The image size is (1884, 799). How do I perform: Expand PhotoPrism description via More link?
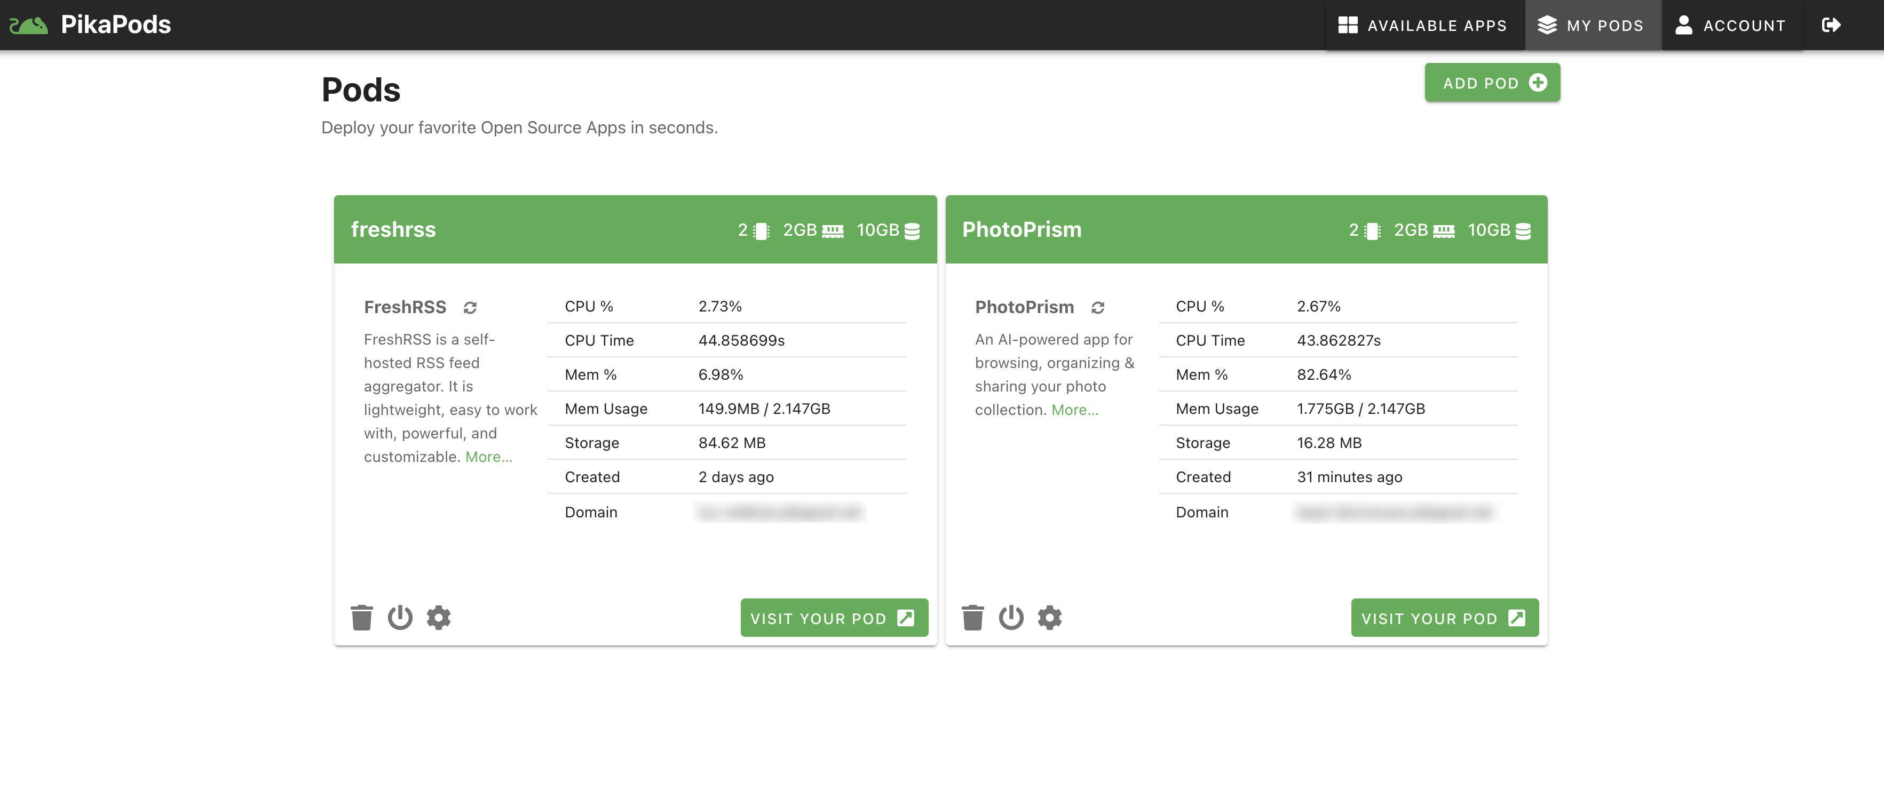(1074, 410)
